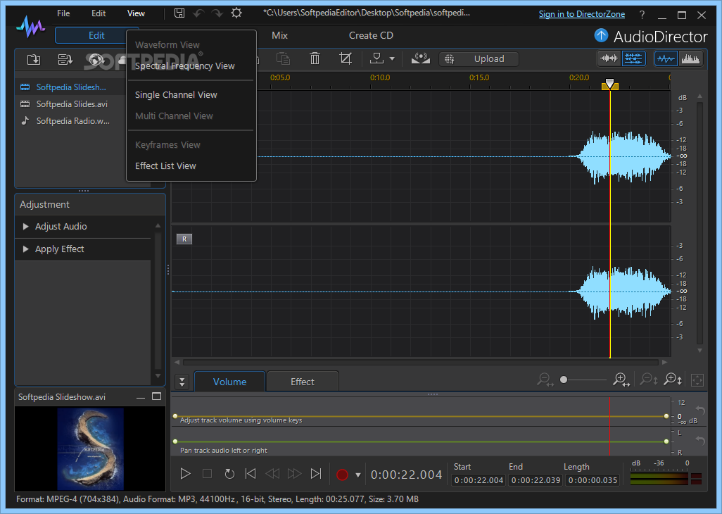Jump to the start of track
Image resolution: width=722 pixels, height=514 pixels.
tap(251, 473)
